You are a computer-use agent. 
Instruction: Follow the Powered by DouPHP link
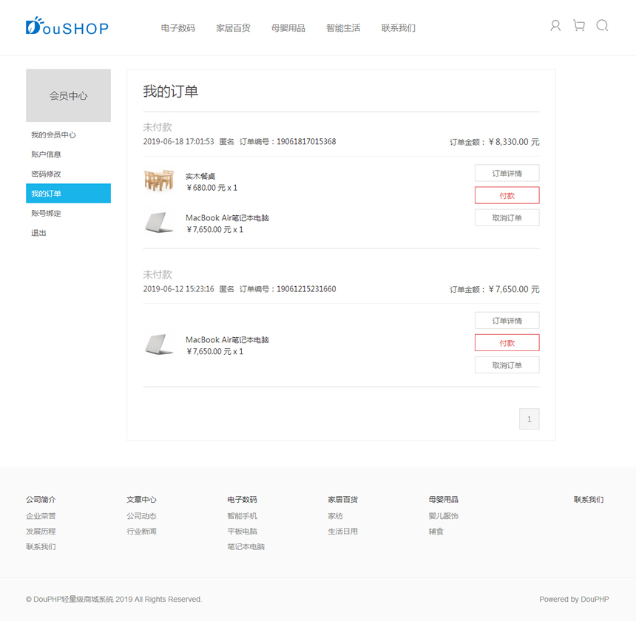click(x=574, y=599)
